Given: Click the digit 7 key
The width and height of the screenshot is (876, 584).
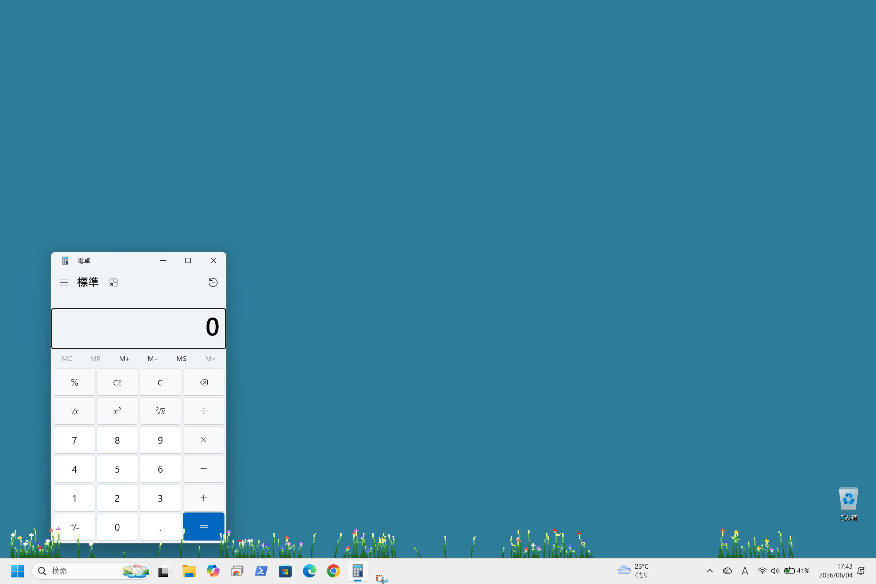Looking at the screenshot, I should pos(74,440).
